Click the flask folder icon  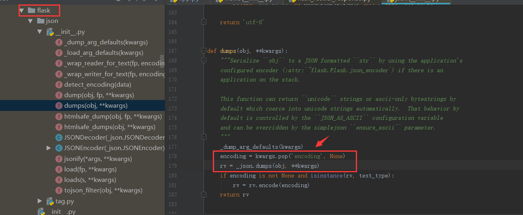[31, 10]
